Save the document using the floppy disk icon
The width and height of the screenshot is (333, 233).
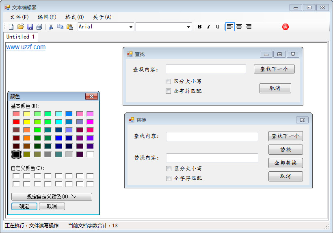[30, 27]
